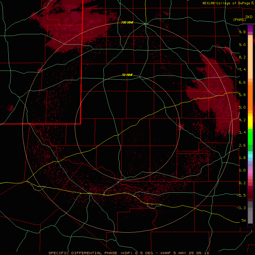Click the TH threshold label on scale

pyautogui.click(x=243, y=221)
